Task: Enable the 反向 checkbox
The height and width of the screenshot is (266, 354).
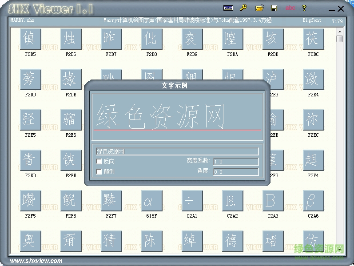Action: [99, 162]
